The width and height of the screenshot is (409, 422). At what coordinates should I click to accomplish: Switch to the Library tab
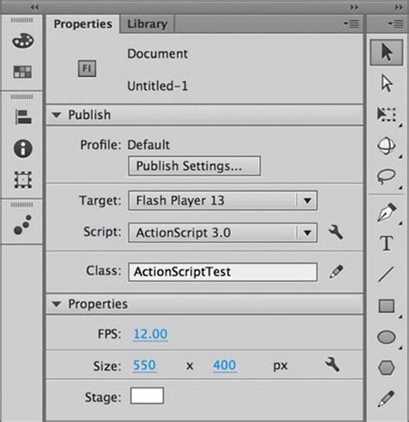[x=147, y=24]
